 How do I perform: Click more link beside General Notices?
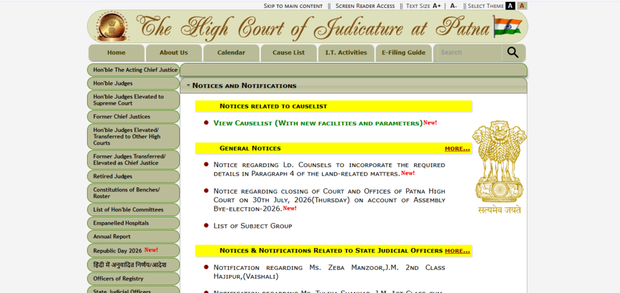[458, 149]
